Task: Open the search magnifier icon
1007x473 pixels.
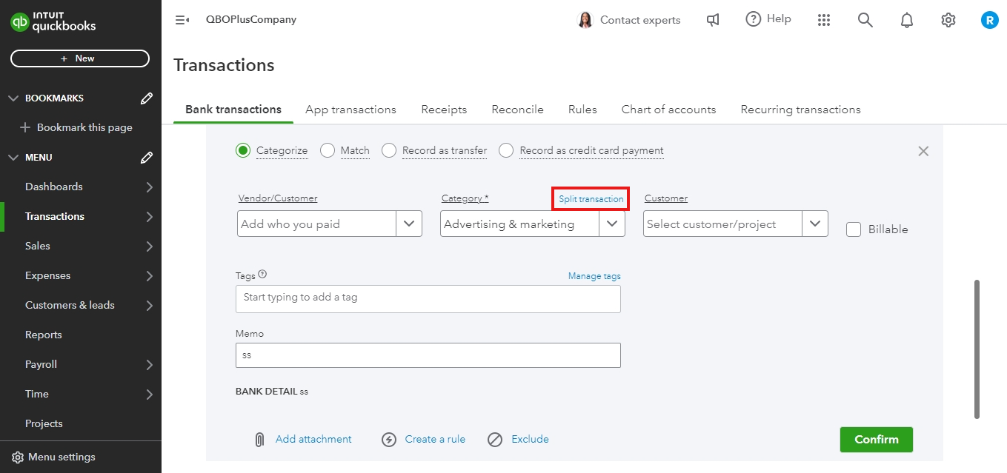Action: [865, 20]
